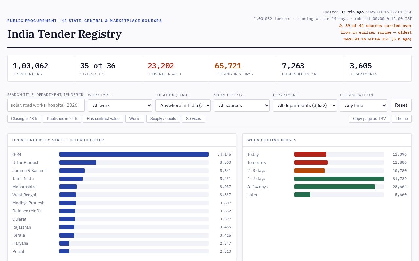Select the '8–14 days' closing row label
The width and height of the screenshot is (419, 261).
(258, 187)
